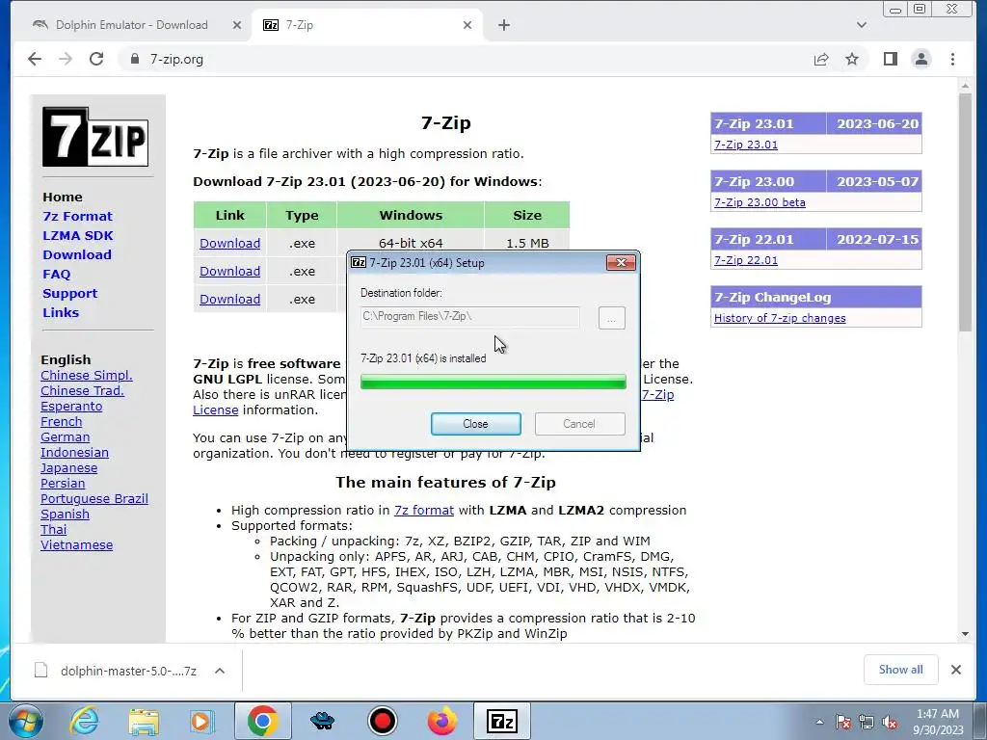Click the Destination folder path field
The height and width of the screenshot is (740, 987).
(x=469, y=317)
